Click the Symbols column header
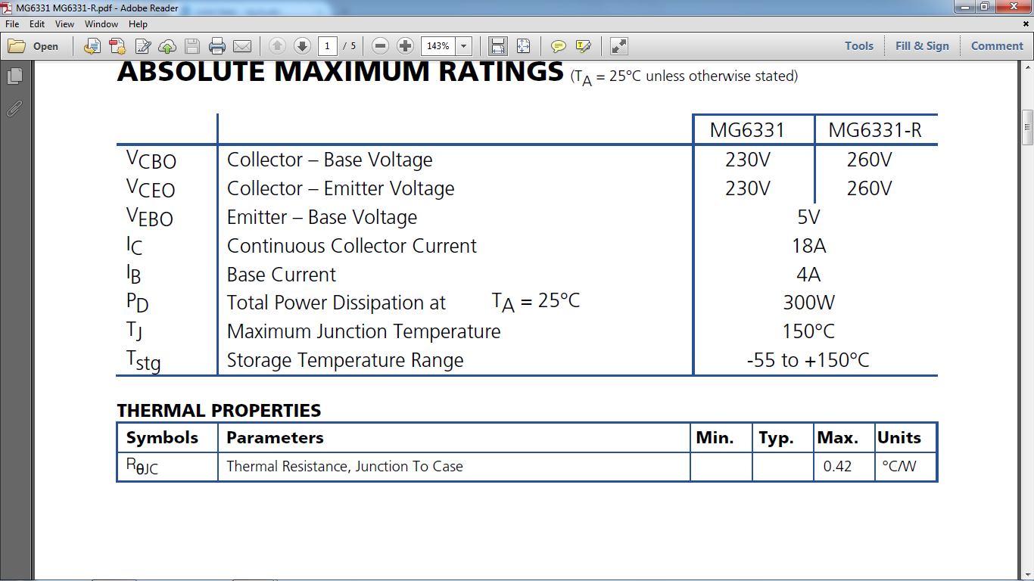 coord(162,438)
